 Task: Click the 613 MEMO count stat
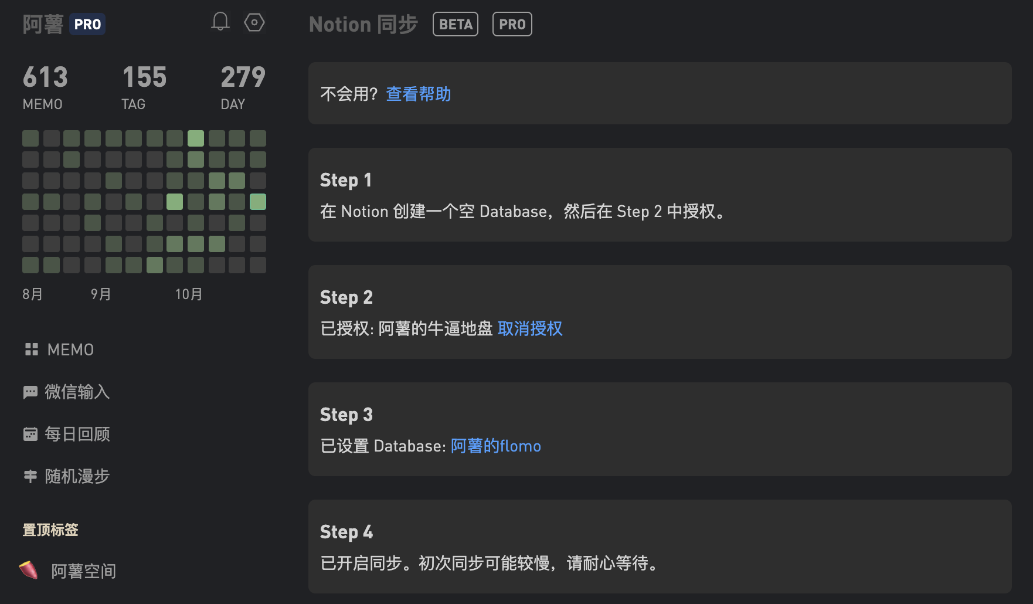tap(45, 87)
